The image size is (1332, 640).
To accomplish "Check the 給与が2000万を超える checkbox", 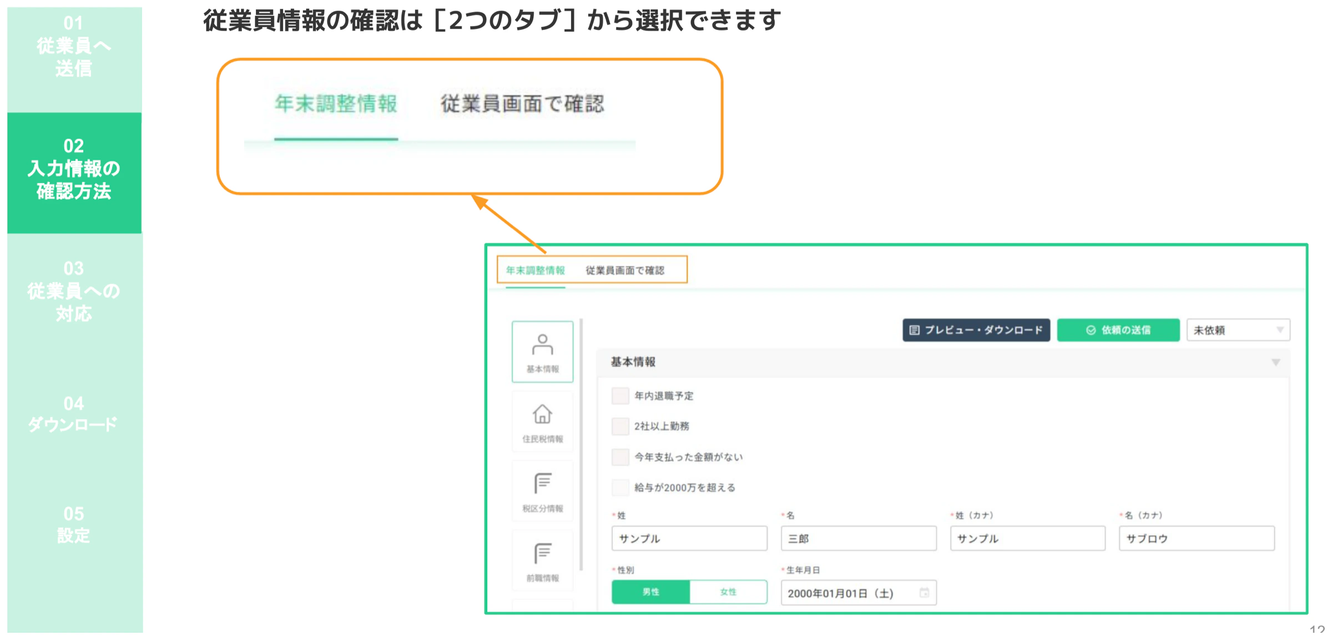I will point(620,487).
